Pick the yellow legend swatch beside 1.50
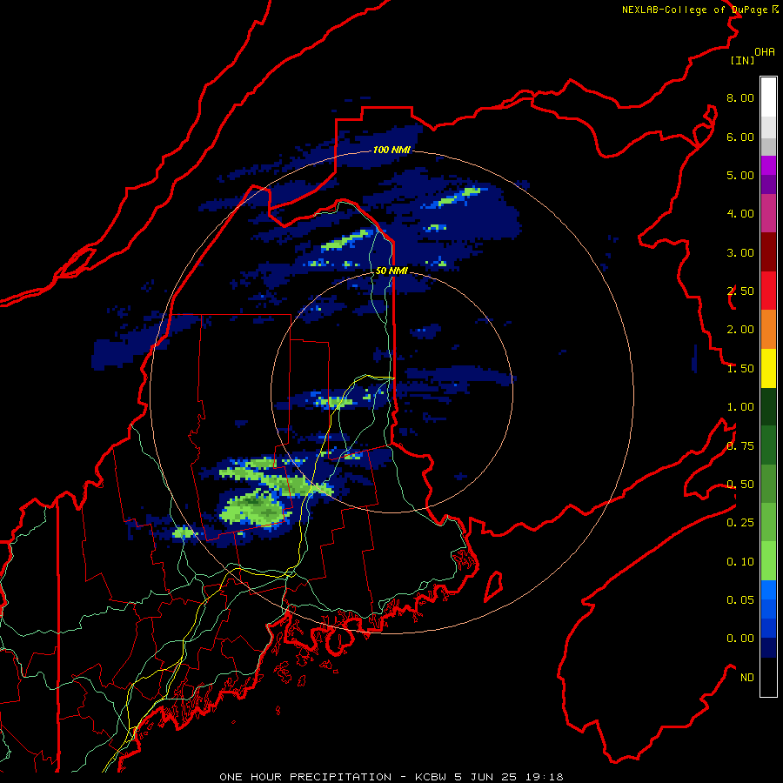Image resolution: width=783 pixels, height=783 pixels. tap(768, 369)
